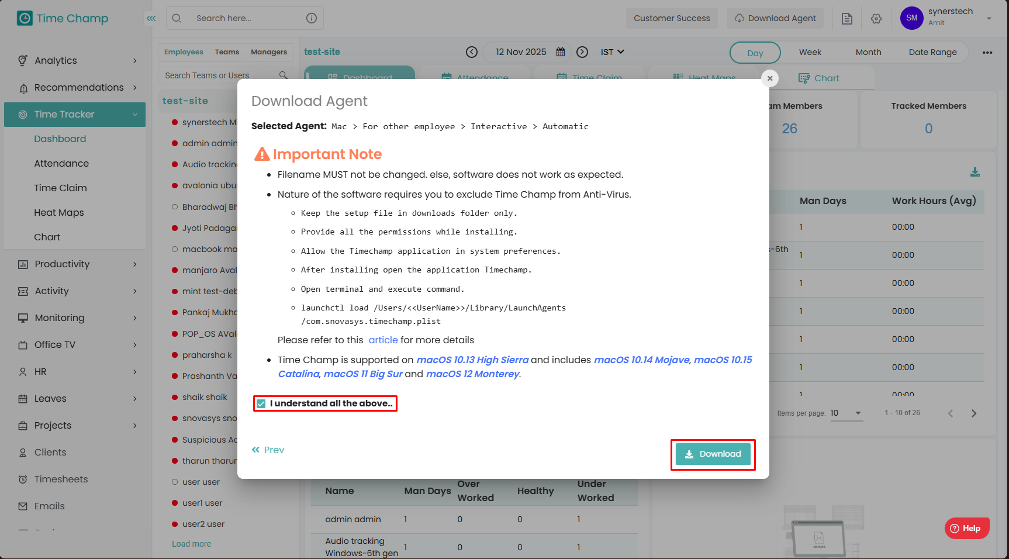Click the SM user avatar
The width and height of the screenshot is (1009, 559).
(x=912, y=18)
